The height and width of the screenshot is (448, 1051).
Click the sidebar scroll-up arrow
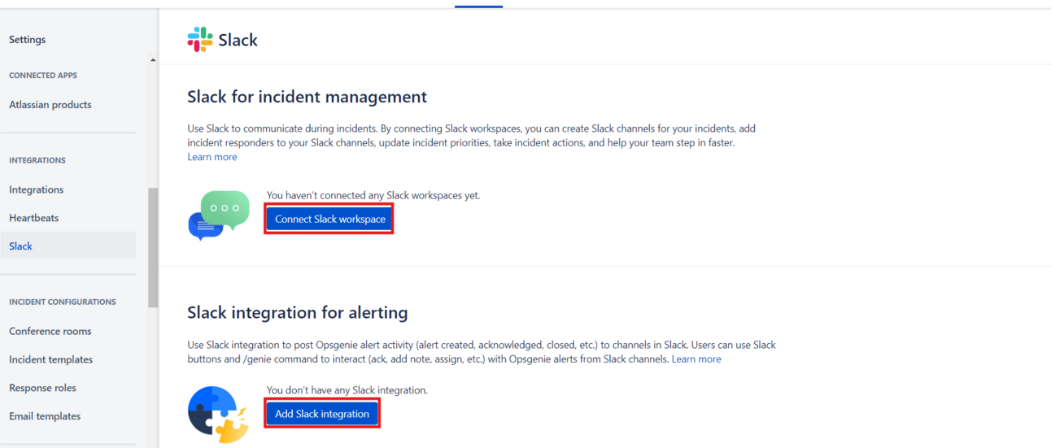click(153, 60)
